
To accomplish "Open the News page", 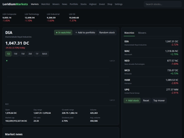I will [x=64, y=4].
